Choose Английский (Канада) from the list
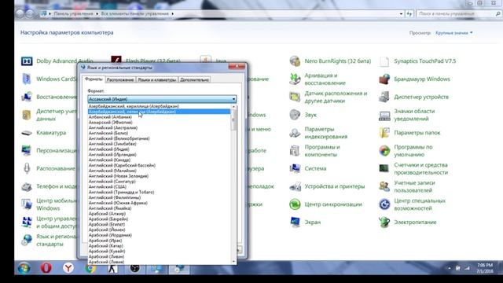Image resolution: width=503 pixels, height=283 pixels. [x=159, y=160]
